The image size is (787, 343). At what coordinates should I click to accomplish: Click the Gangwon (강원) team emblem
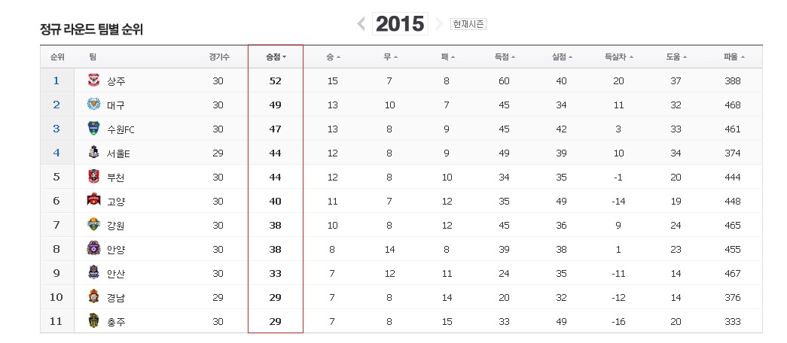coord(93,225)
